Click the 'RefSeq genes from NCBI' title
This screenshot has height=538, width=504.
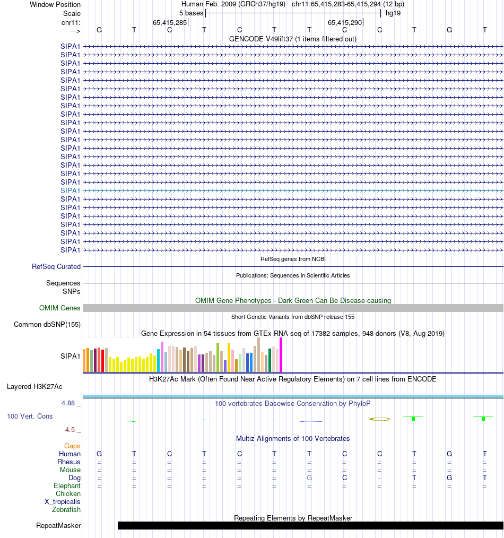(293, 259)
